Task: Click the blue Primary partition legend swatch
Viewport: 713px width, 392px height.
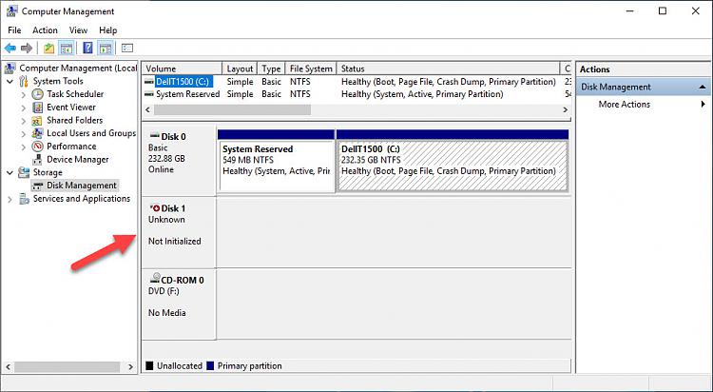Action: (210, 366)
